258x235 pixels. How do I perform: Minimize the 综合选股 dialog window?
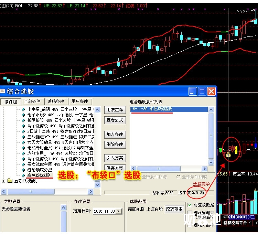(193, 91)
